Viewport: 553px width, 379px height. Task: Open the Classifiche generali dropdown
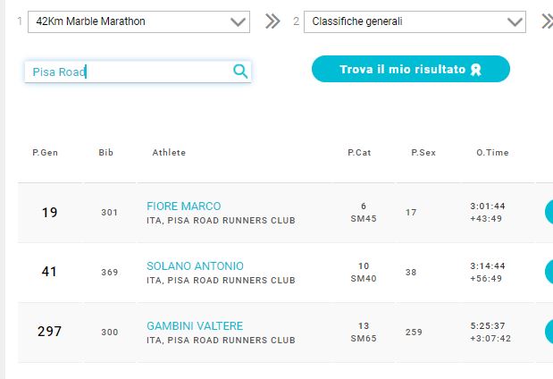tap(415, 21)
